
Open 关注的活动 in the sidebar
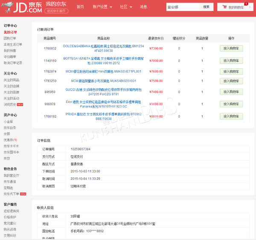tap(12, 98)
